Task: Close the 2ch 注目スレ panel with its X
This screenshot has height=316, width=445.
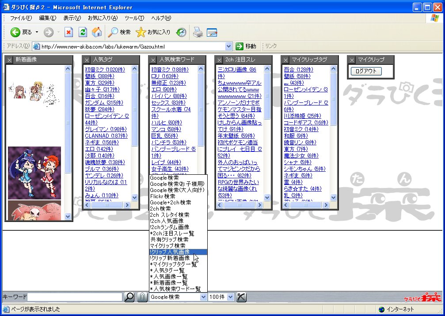Action: (x=219, y=60)
